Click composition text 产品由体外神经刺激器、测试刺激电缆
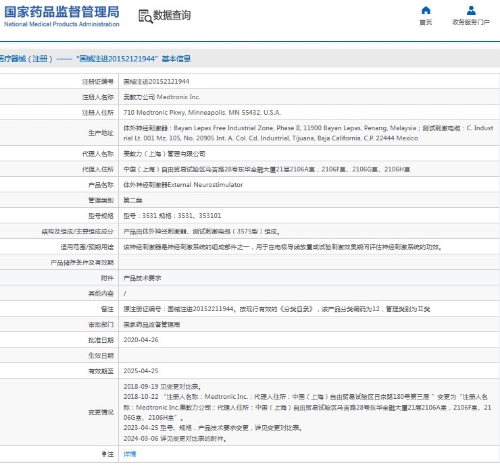This screenshot has width=500, height=467. [202, 231]
